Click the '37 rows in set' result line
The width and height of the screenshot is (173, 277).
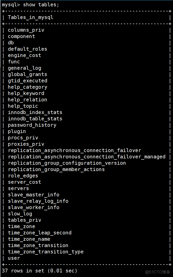point(39,271)
